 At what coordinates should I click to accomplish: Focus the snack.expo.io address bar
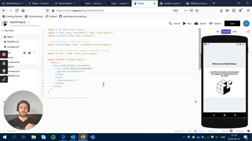113,11
